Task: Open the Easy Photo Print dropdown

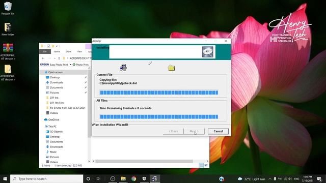Action: 70,65
